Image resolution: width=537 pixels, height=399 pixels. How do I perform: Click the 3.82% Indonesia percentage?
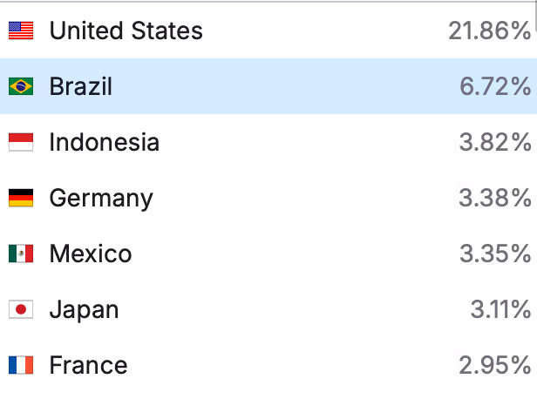coord(495,142)
